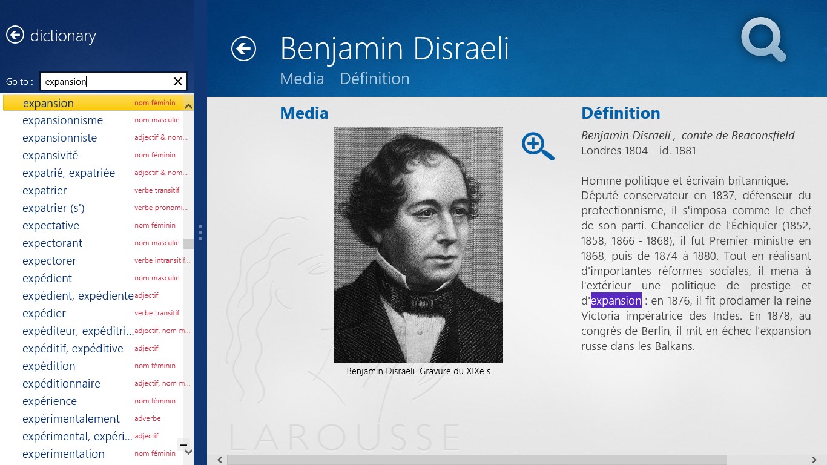827x465 pixels.
Task: Click the back arrow beside Benjamin Disraeli
Action: 243,49
